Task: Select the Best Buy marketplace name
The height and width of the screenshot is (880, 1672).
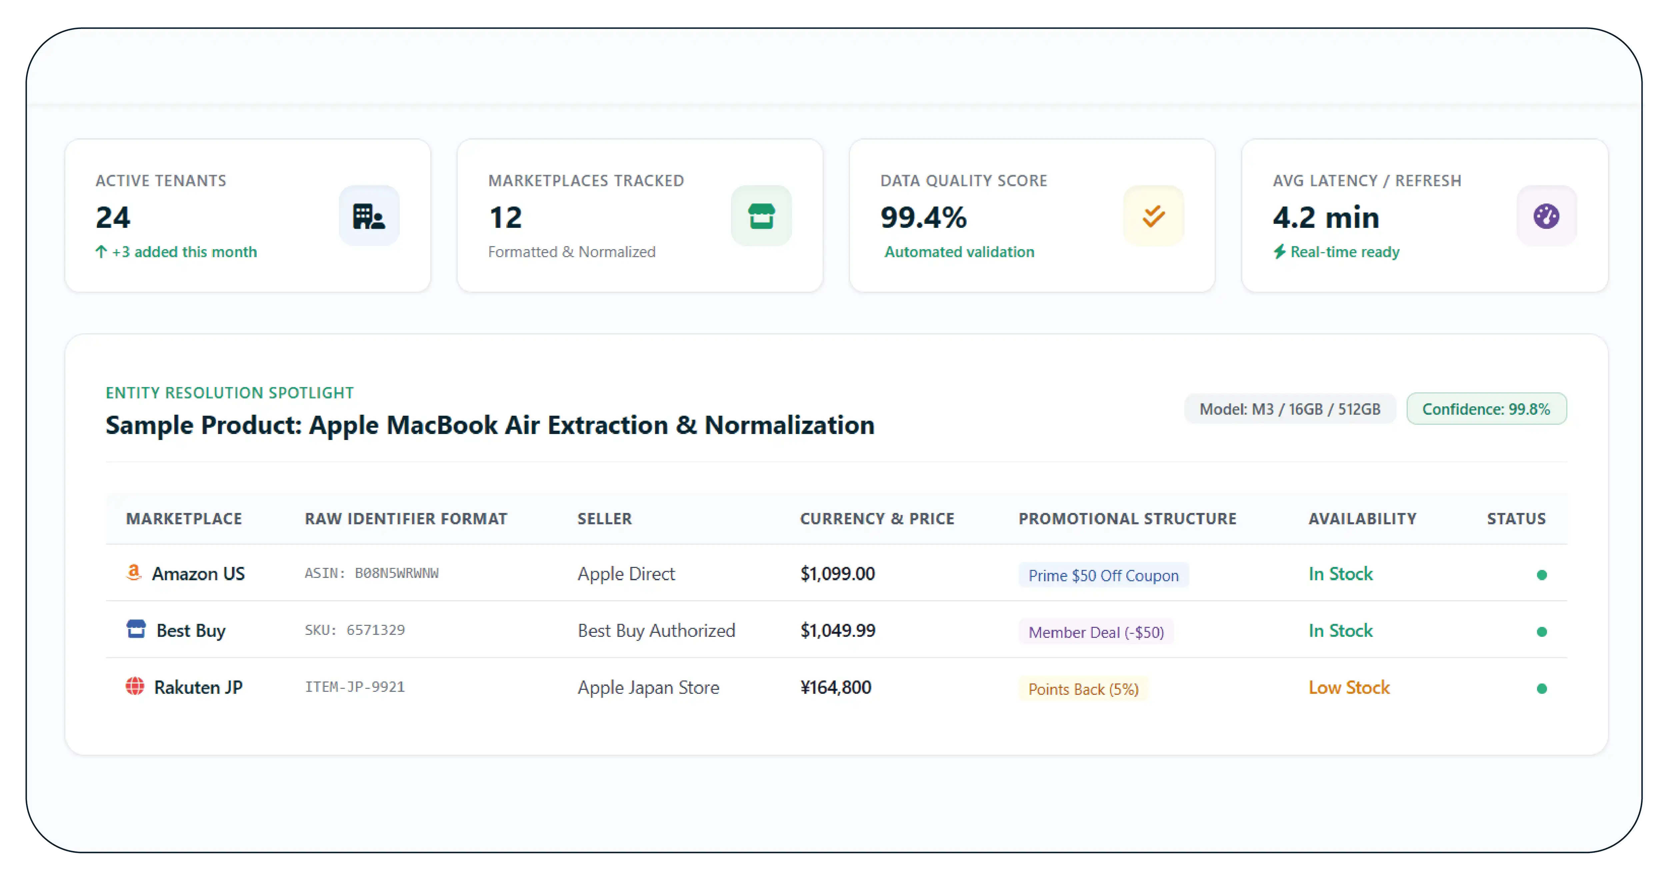Action: click(x=191, y=631)
